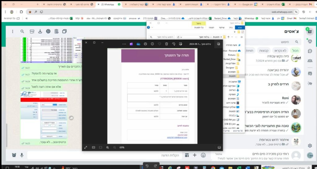Show image info in Photos viewer

pyautogui.click(x=152, y=44)
